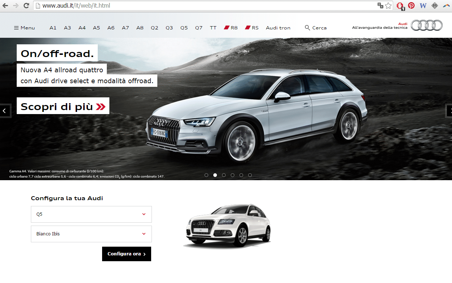Select the fourth carousel dot

pyautogui.click(x=233, y=175)
